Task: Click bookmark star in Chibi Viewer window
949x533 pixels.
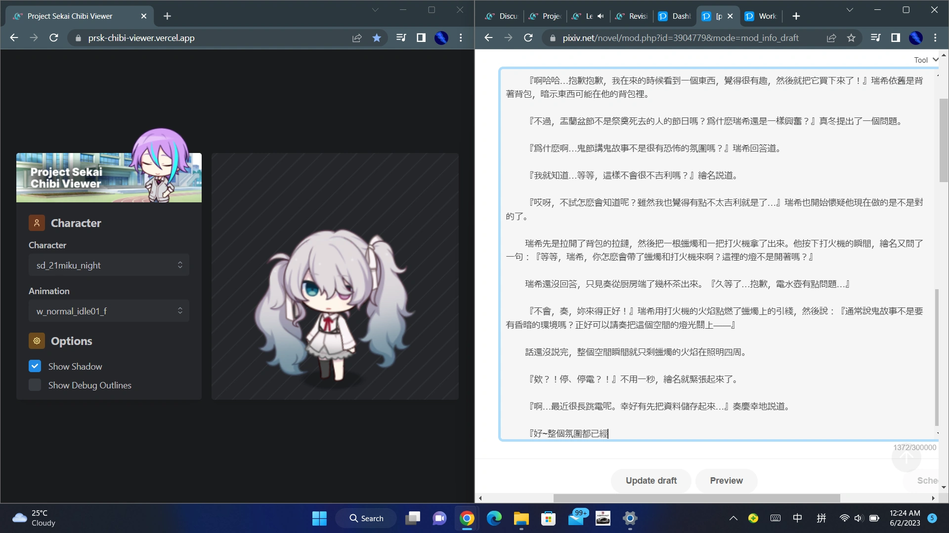Action: [x=377, y=38]
